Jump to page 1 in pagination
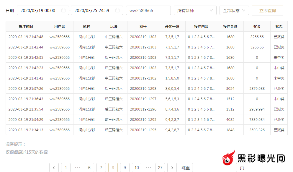The width and height of the screenshot is (293, 172). [x=66, y=168]
